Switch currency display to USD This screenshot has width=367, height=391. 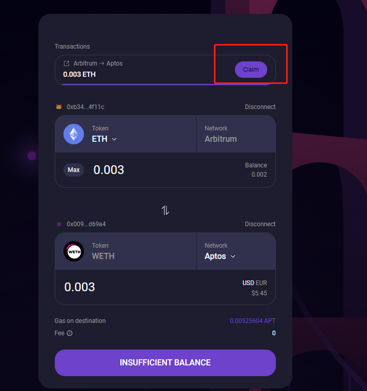(x=248, y=283)
